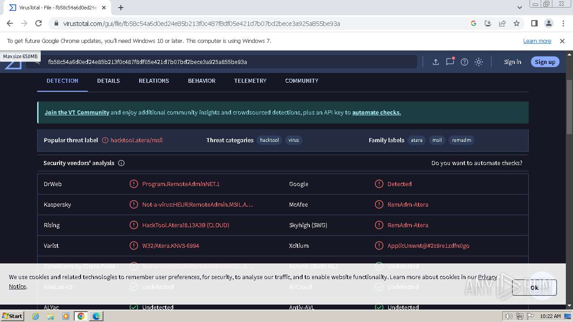Click the Sign in link
The height and width of the screenshot is (322, 573).
[513, 62]
